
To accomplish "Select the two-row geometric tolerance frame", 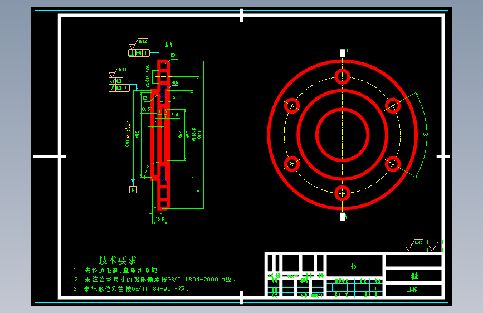I will (119, 85).
